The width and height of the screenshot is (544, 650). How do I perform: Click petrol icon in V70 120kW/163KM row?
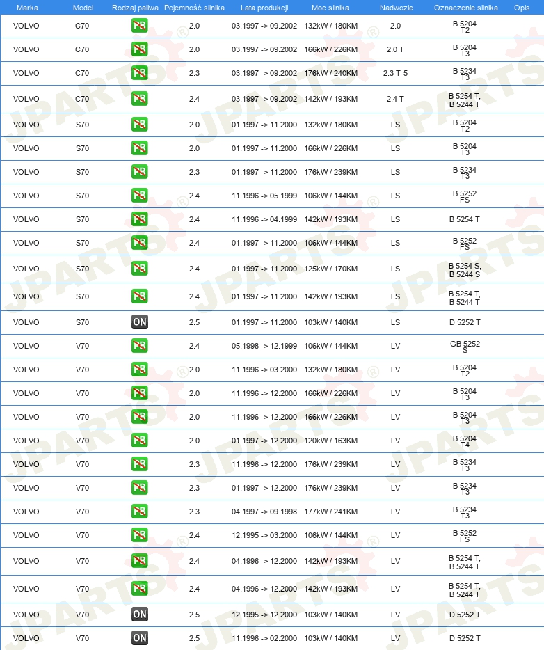pos(140,441)
